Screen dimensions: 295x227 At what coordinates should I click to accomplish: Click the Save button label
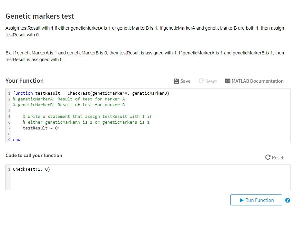tap(185, 81)
